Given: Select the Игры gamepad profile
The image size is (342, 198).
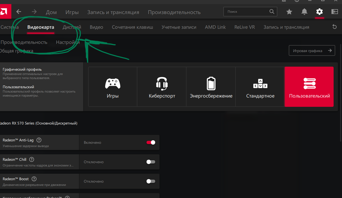Looking at the screenshot, I should pos(113,87).
